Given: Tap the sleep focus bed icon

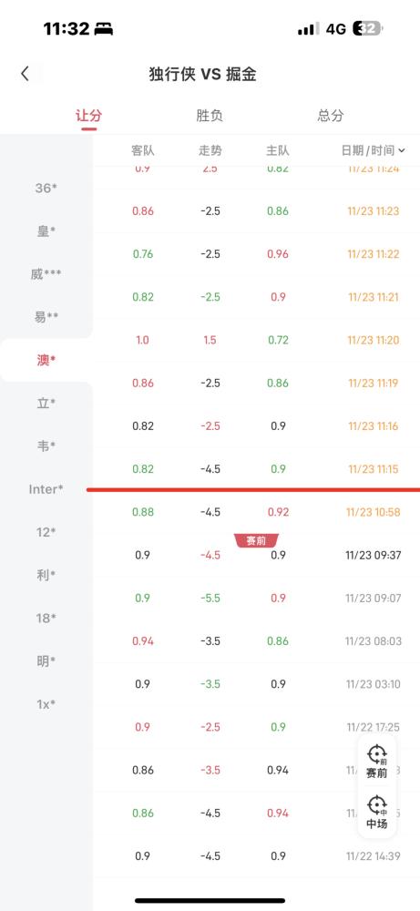Looking at the screenshot, I should [x=105, y=28].
